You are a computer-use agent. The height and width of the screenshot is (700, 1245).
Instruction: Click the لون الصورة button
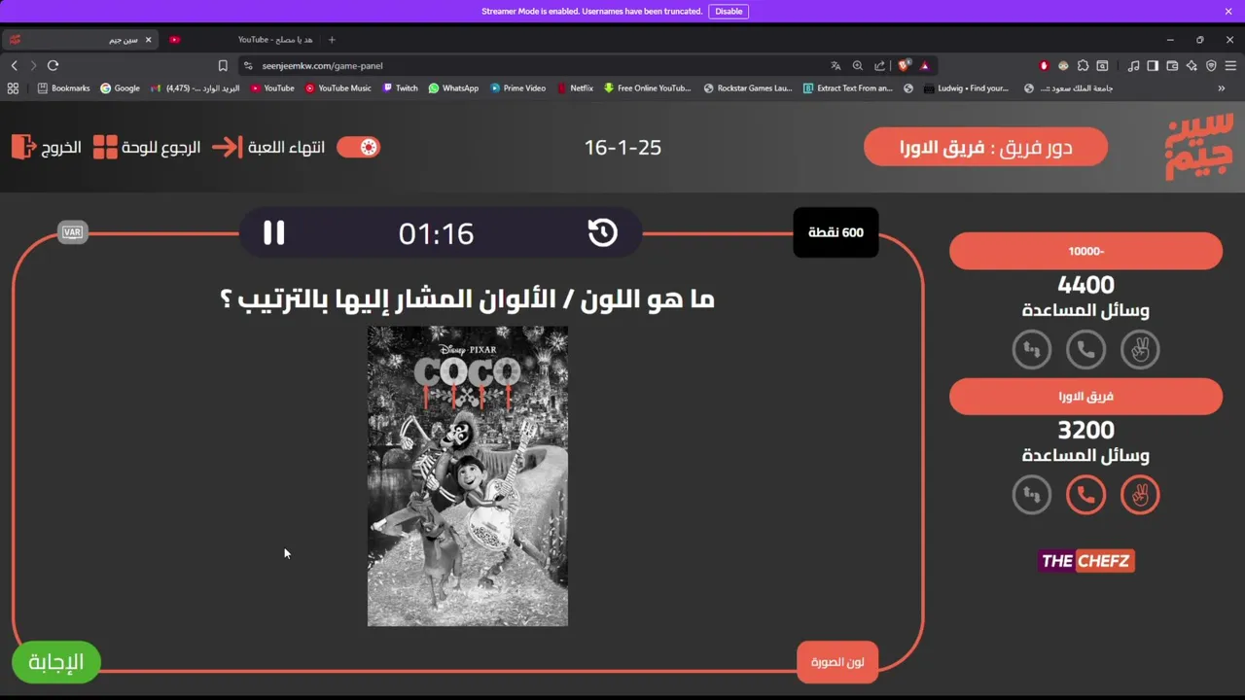[837, 662]
